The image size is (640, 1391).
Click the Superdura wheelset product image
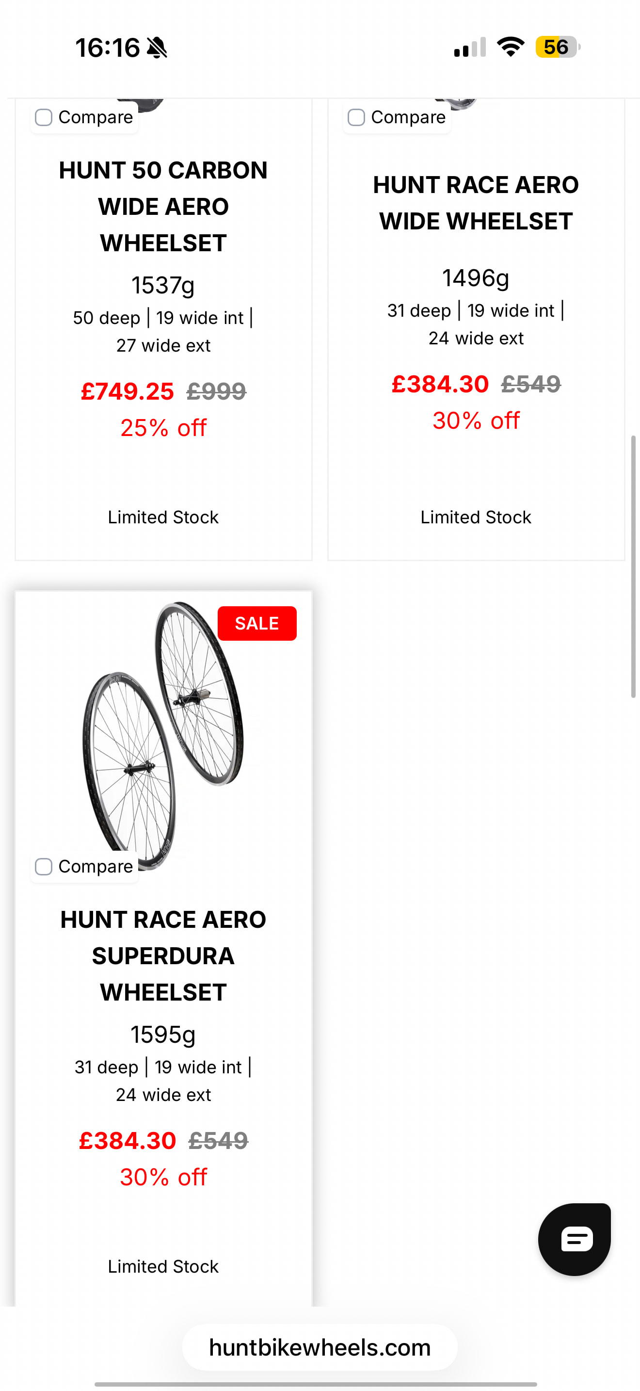[163, 734]
